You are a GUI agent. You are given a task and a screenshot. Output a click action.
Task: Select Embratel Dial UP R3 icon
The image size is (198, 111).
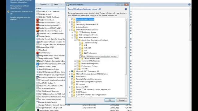pyautogui.click(x=37, y=47)
